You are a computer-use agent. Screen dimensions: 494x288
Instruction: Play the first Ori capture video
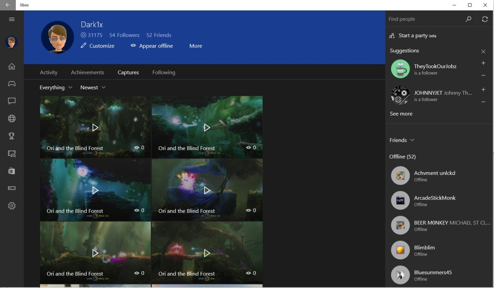point(95,127)
